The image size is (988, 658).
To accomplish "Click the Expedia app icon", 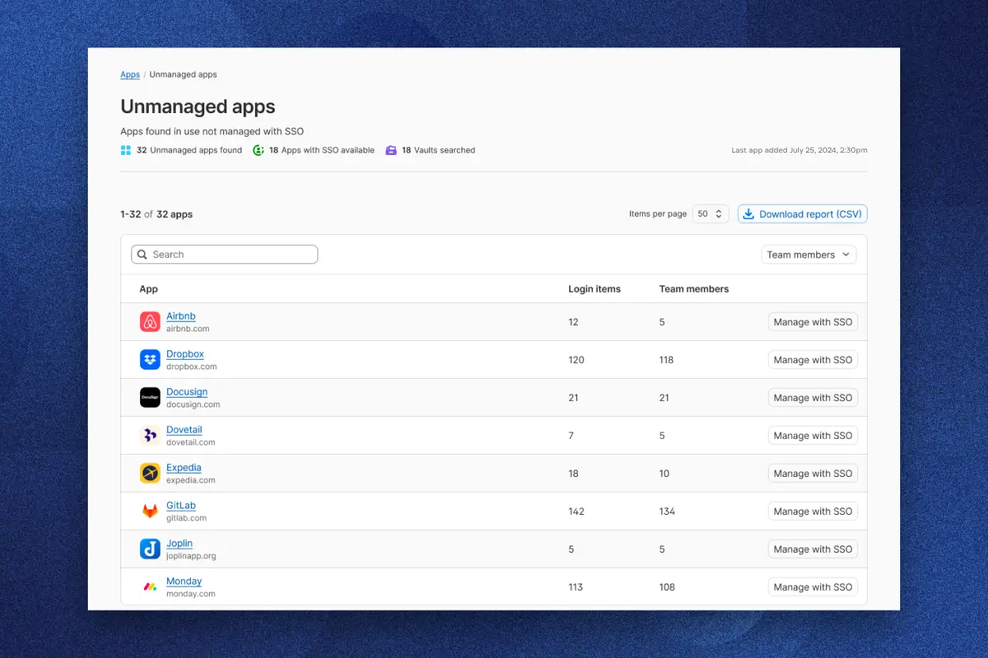I will pyautogui.click(x=150, y=473).
